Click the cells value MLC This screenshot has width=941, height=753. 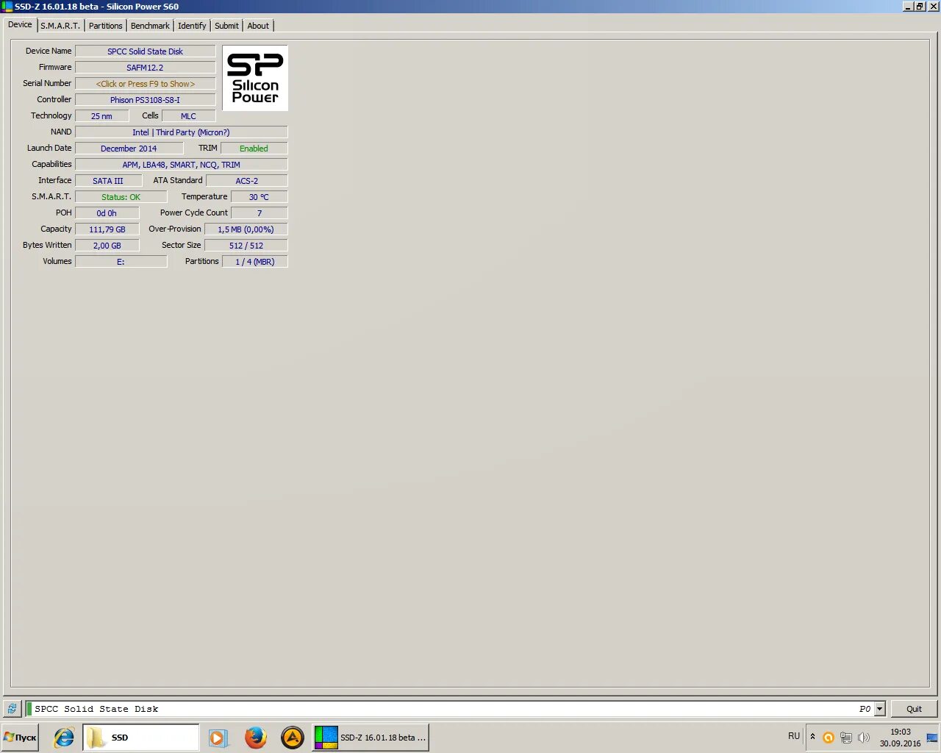point(188,116)
